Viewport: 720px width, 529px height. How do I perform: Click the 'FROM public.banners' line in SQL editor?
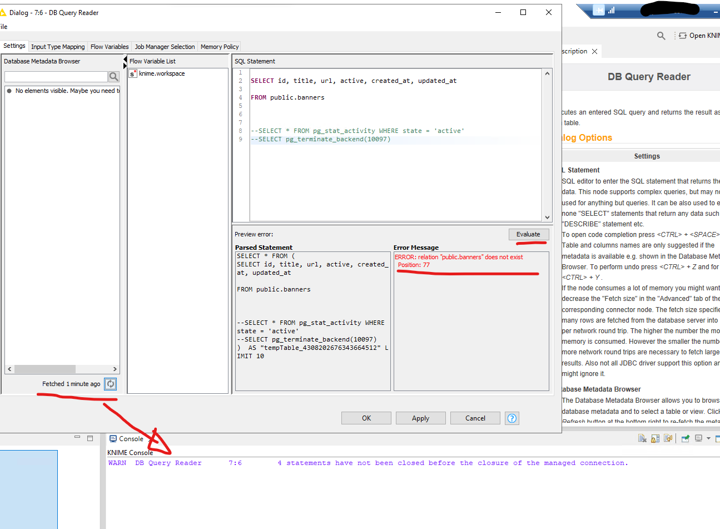[287, 97]
